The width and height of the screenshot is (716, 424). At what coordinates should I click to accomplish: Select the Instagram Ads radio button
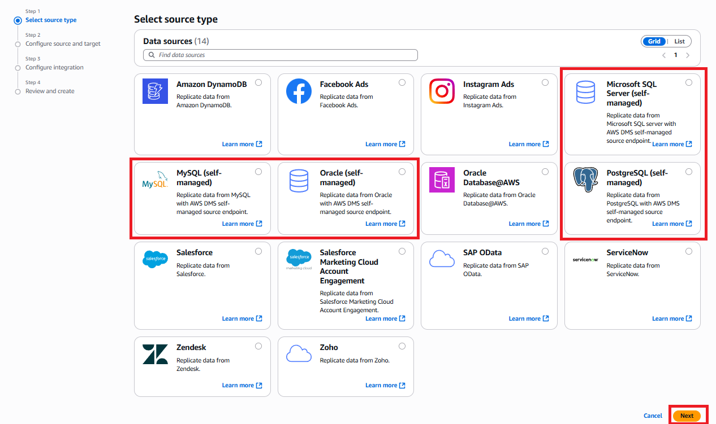coord(545,82)
